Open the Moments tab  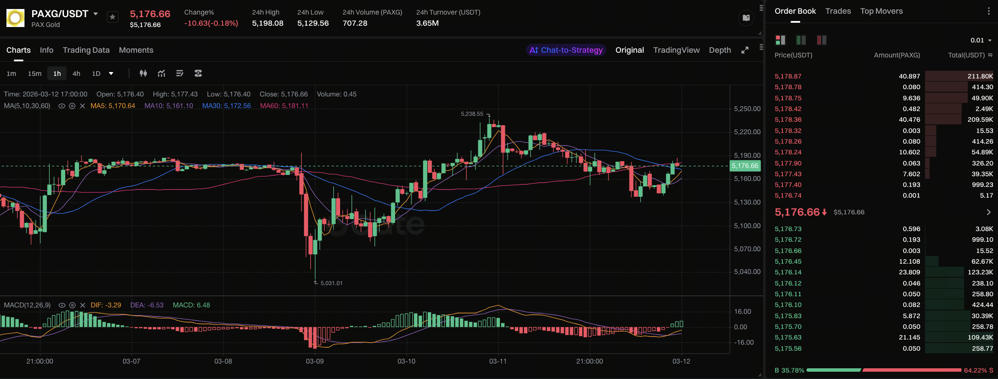coord(136,50)
